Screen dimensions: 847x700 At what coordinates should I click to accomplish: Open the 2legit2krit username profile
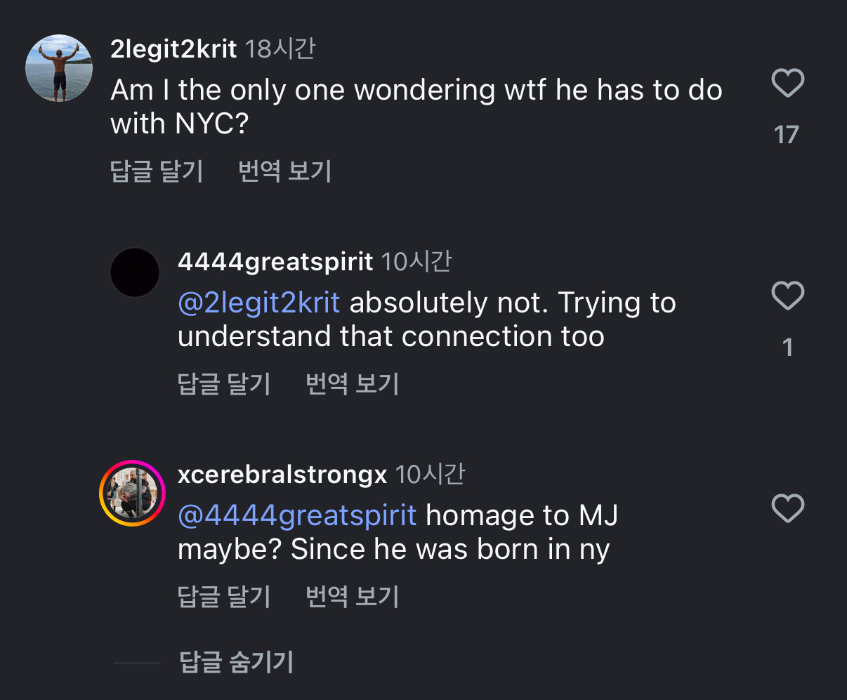[x=173, y=48]
